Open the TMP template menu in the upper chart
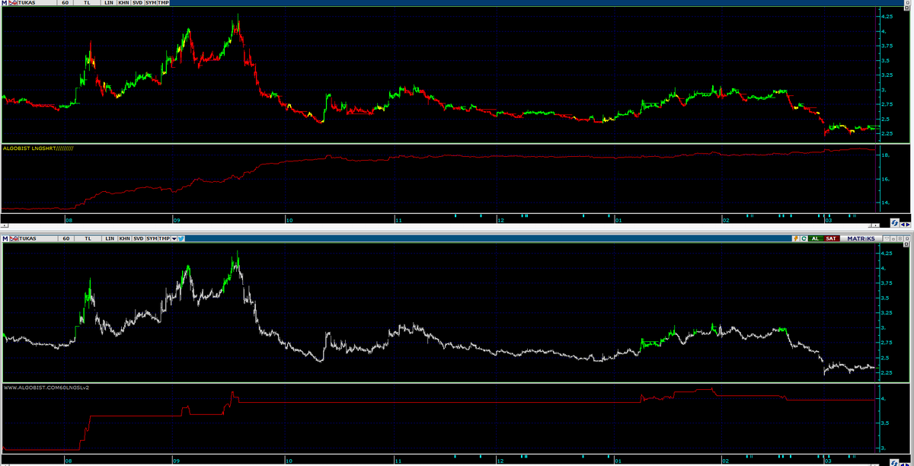This screenshot has height=466, width=914. [164, 3]
